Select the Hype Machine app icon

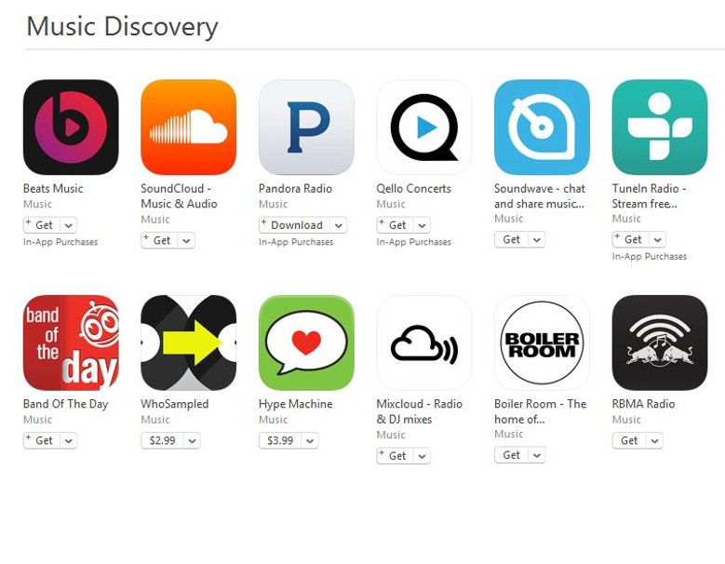coord(306,342)
